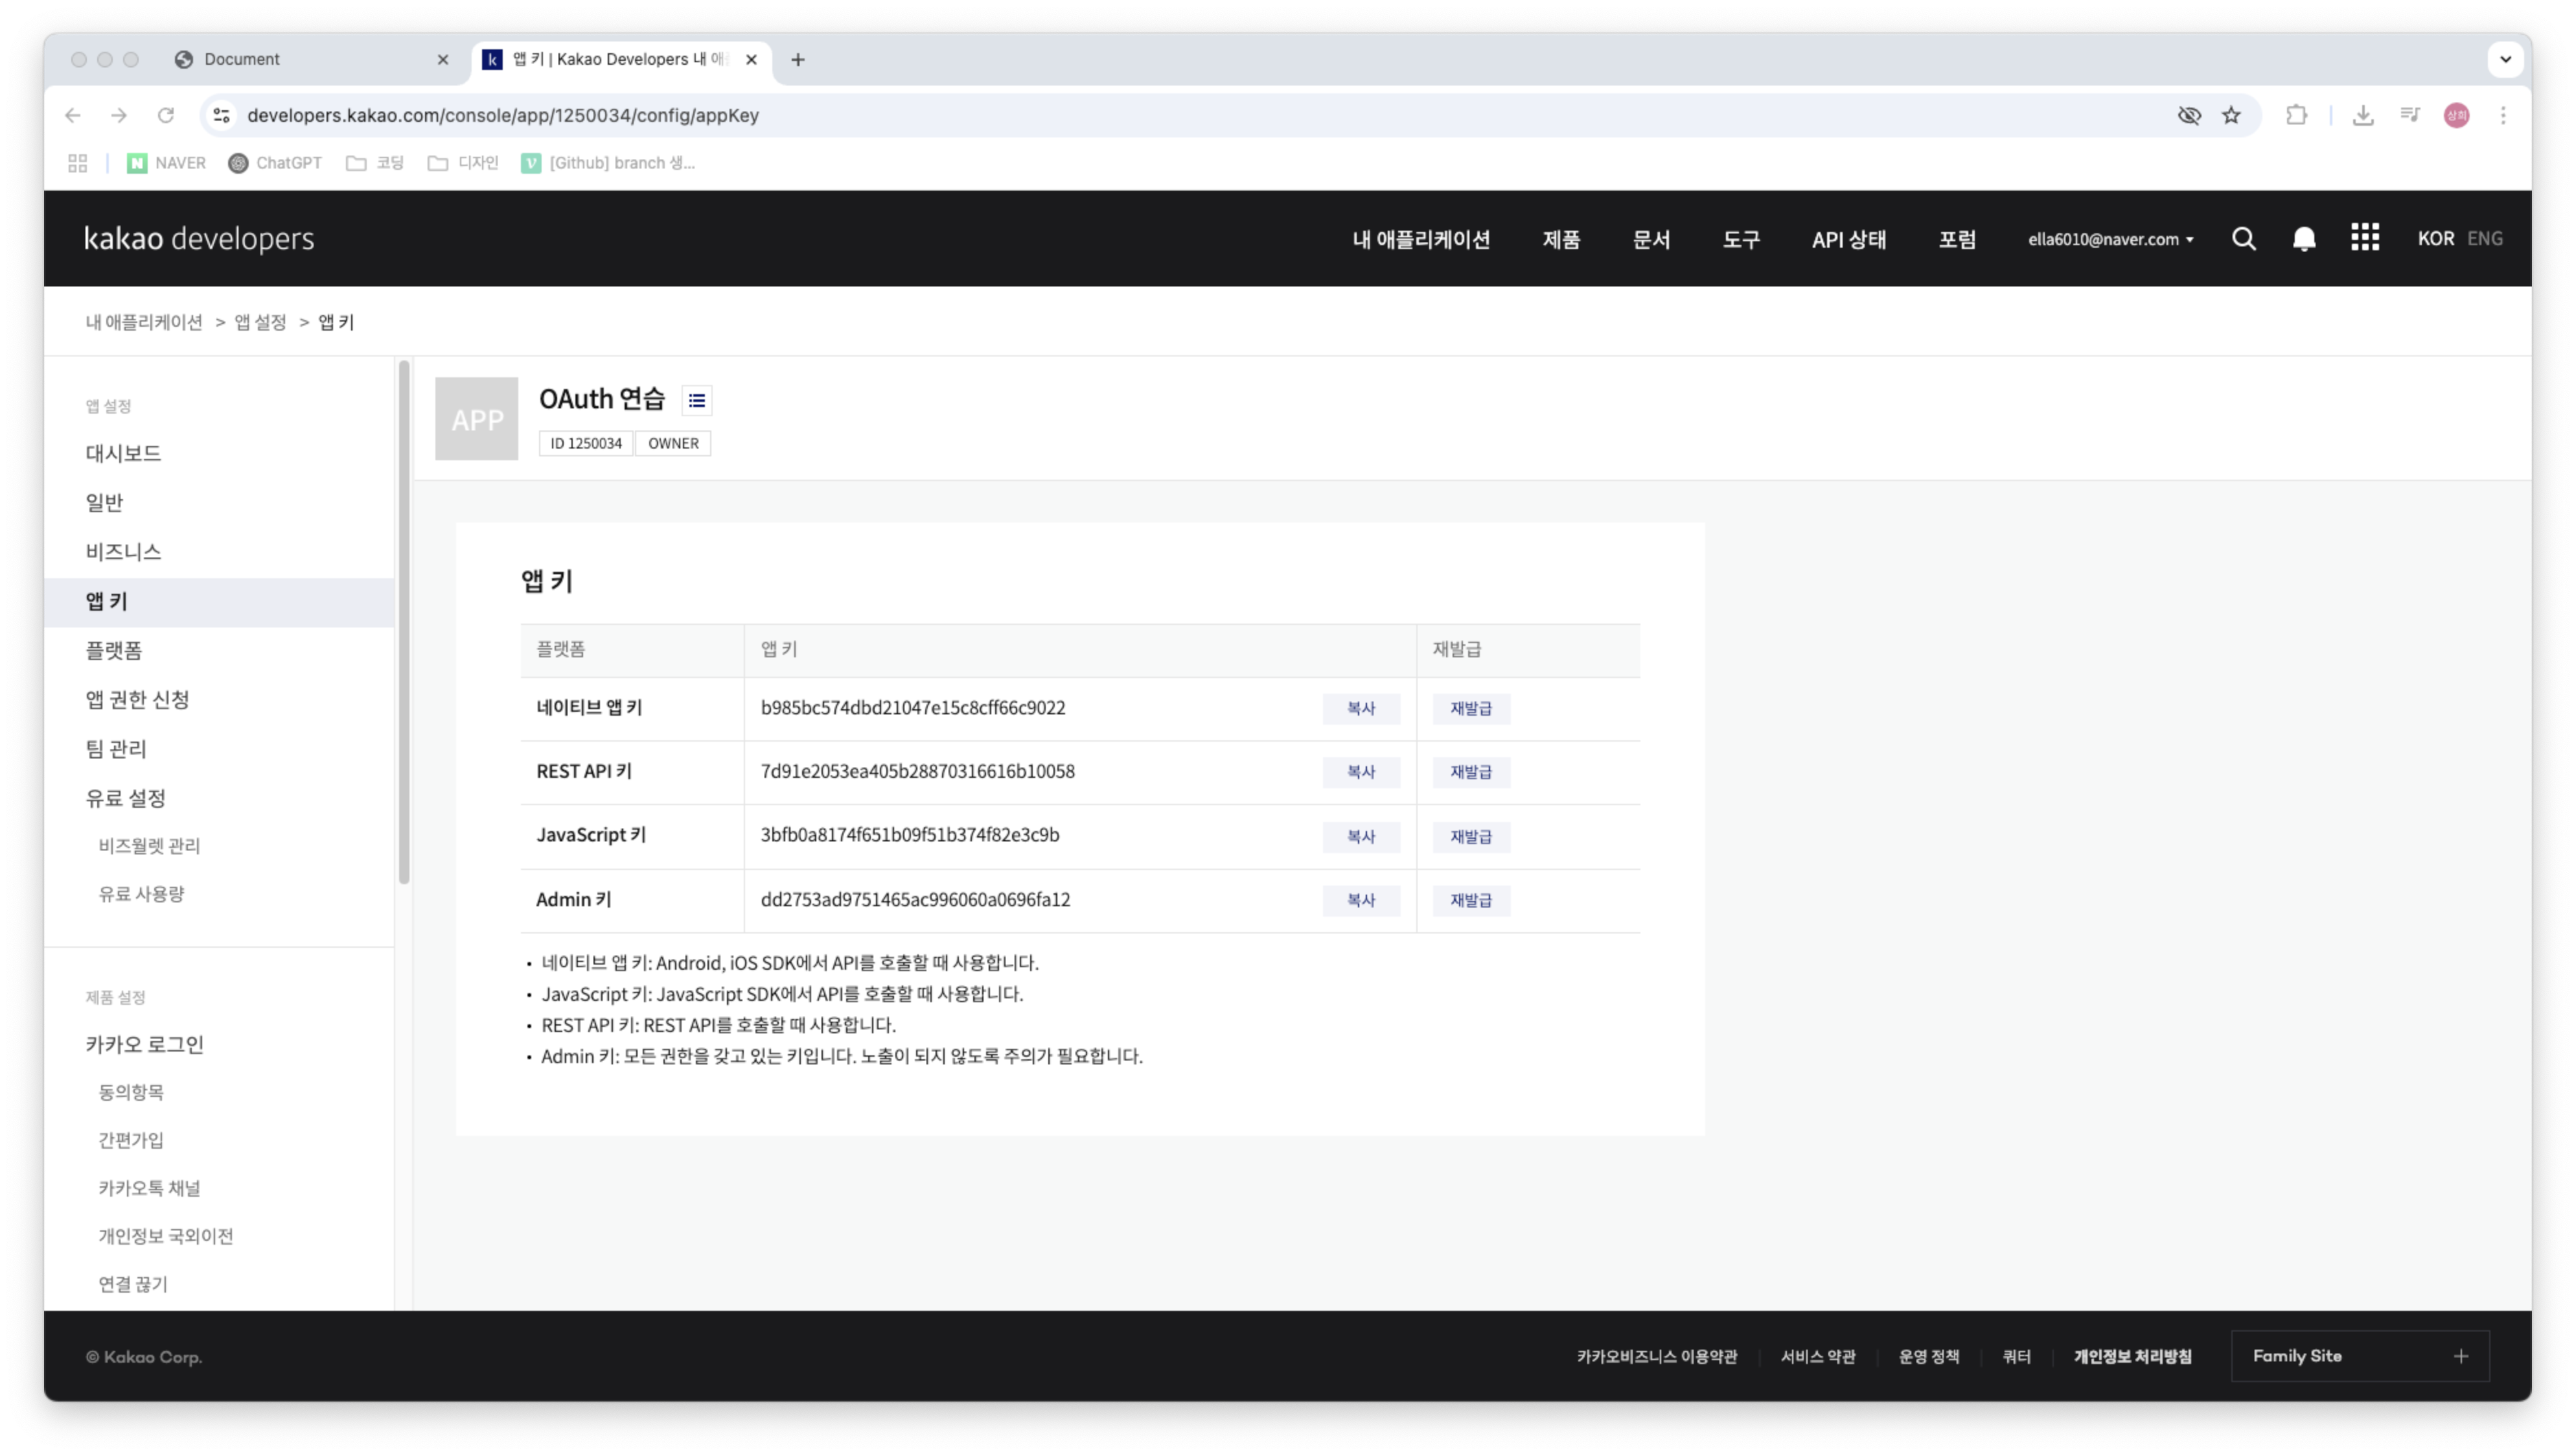The height and width of the screenshot is (1456, 2576).
Task: Click the kakao developers logo
Action: tap(199, 239)
